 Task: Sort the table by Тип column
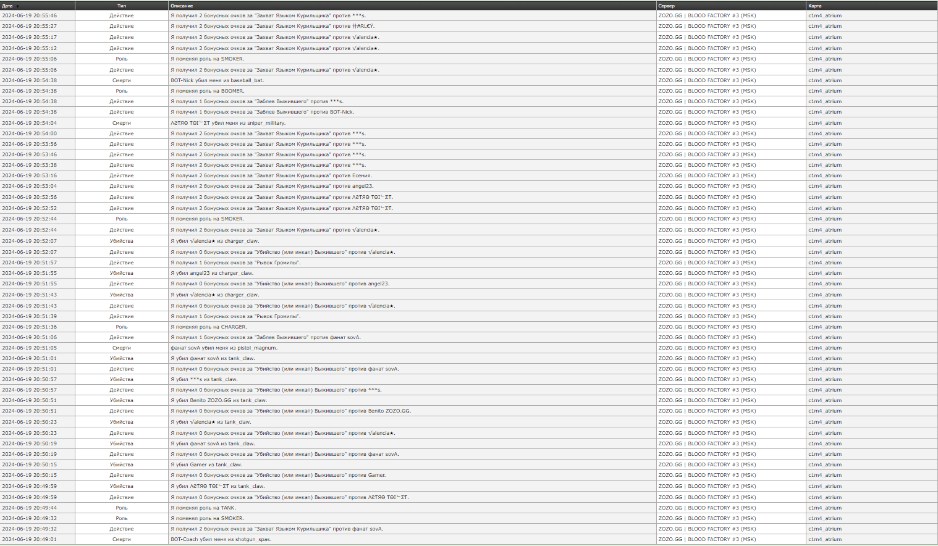pyautogui.click(x=122, y=6)
